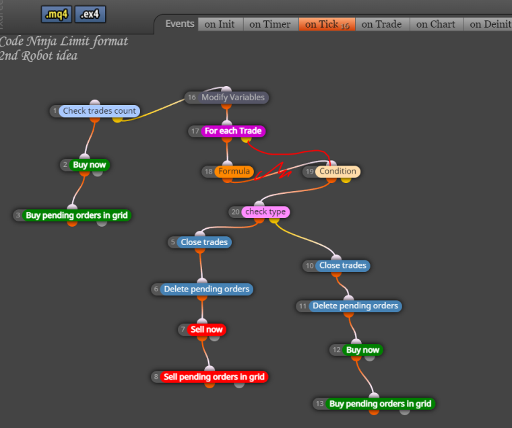
Task: Click input connector atop Check trades count
Action: pyautogui.click(x=95, y=103)
